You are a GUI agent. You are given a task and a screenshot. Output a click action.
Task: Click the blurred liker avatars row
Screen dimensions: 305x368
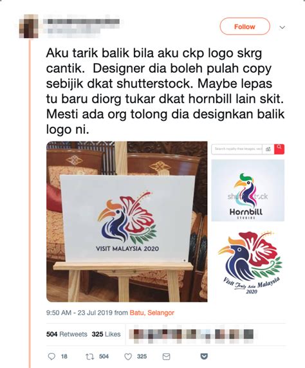[x=191, y=334]
